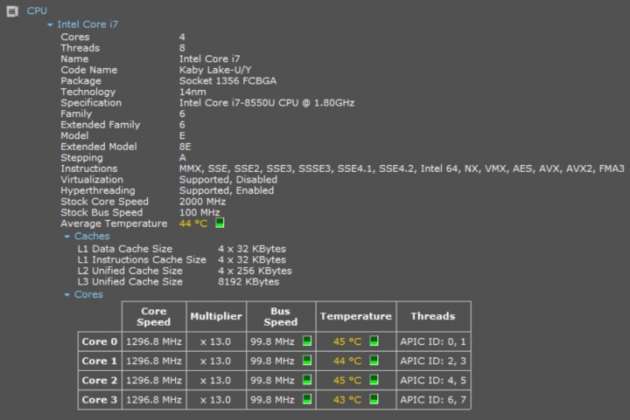Click Core 1 Temperature green indicator
The width and height of the screenshot is (630, 420).
click(374, 360)
